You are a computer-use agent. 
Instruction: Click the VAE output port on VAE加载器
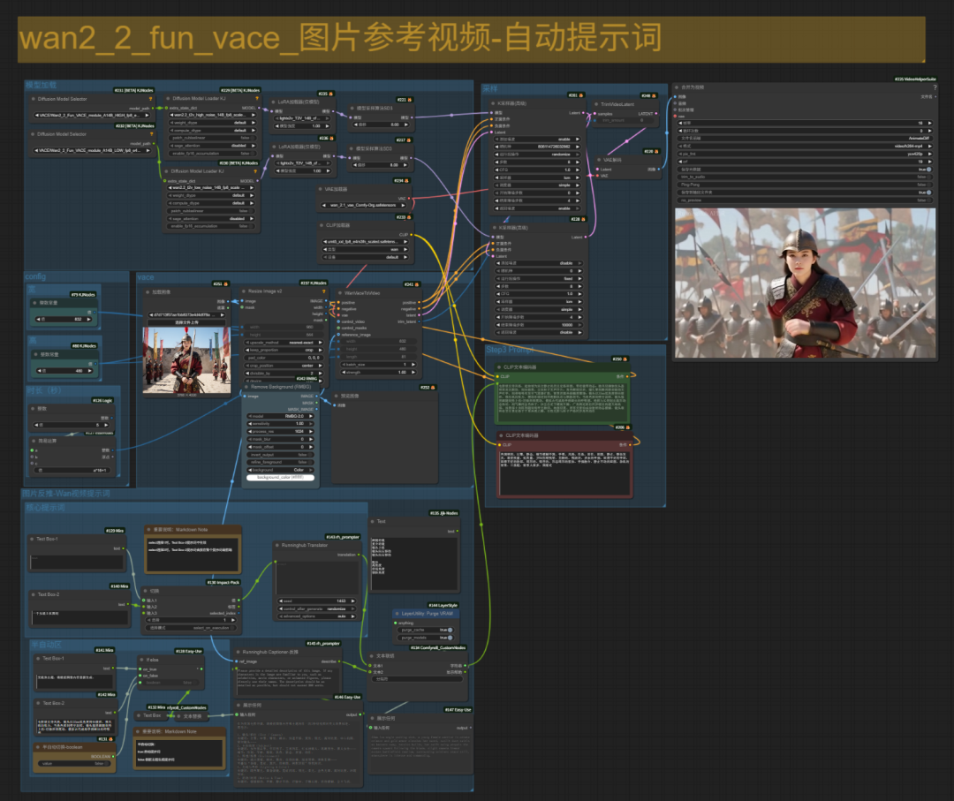coord(409,199)
